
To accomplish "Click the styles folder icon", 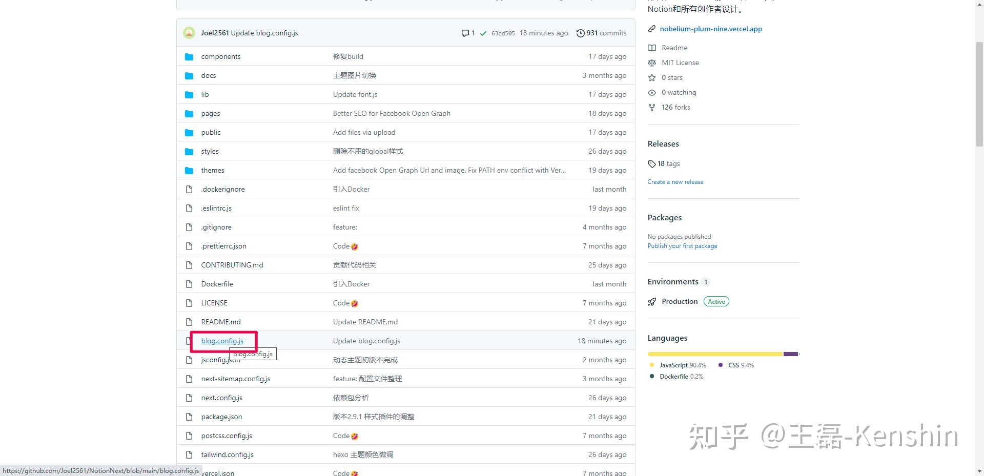I will click(189, 151).
